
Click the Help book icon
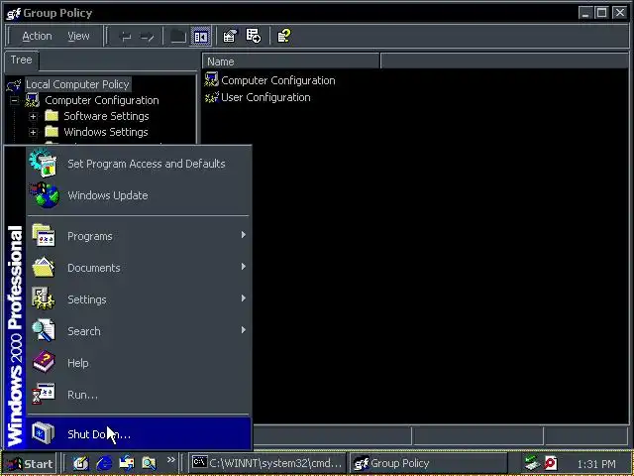click(44, 362)
